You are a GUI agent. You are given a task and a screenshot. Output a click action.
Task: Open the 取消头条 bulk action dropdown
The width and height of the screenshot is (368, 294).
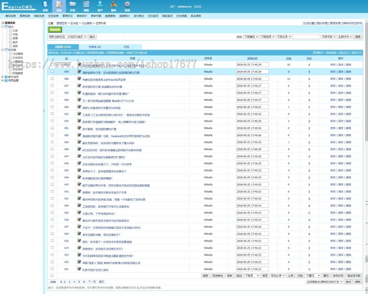pyautogui.click(x=278, y=276)
